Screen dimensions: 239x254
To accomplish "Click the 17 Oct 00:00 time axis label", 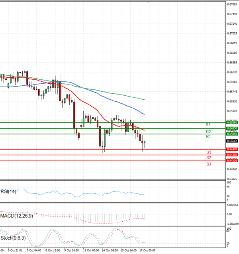I will pyautogui.click(x=147, y=250).
